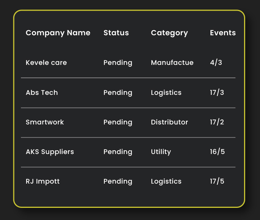Click Pending status for RJ Impott
Viewport: 260px width, 220px height.
tap(118, 181)
